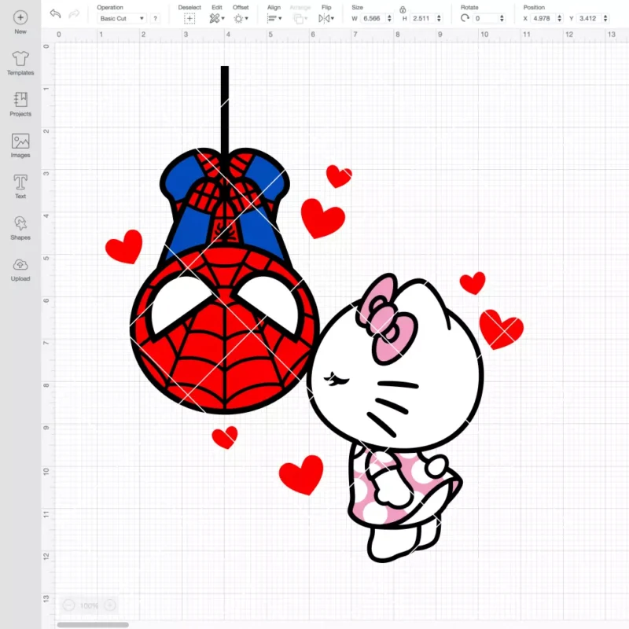Open the Operation help question mark
The width and height of the screenshot is (629, 629).
pos(155,18)
